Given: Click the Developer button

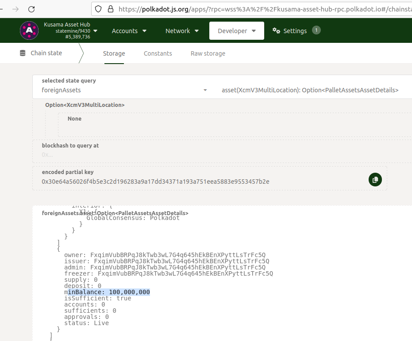Looking at the screenshot, I should tap(236, 30).
